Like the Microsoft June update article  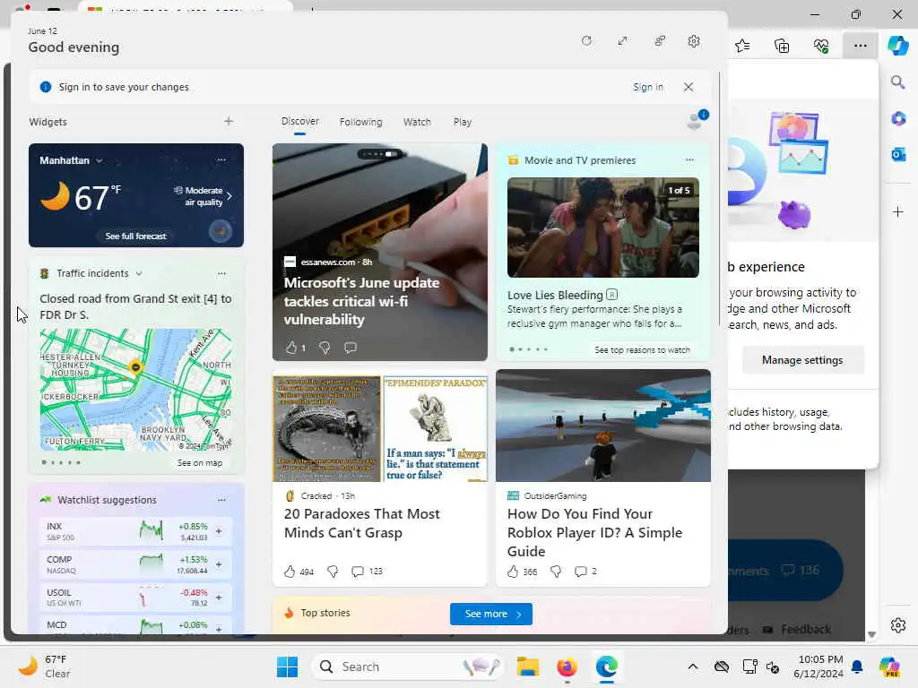coord(291,348)
